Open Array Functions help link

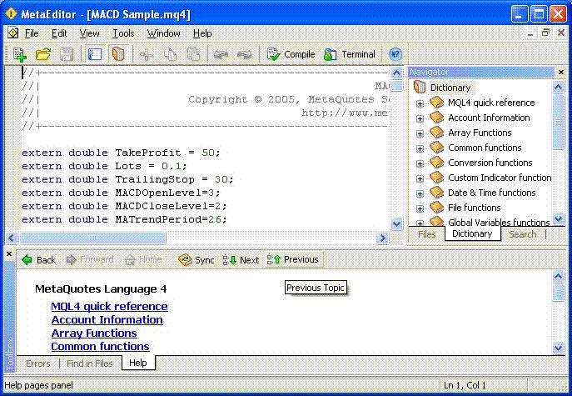(94, 333)
